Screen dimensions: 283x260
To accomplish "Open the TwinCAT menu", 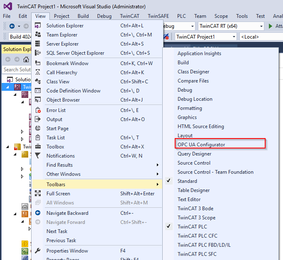I will pos(129,16).
